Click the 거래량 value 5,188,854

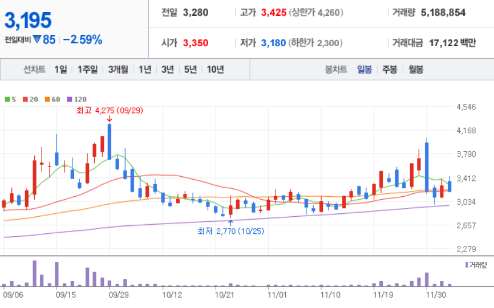tap(443, 13)
